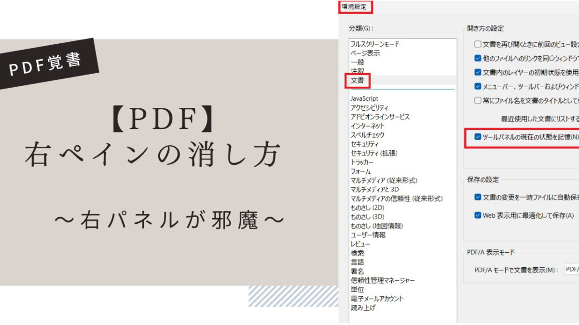
Task: Select 電子メールアカウント category
Action: click(377, 299)
